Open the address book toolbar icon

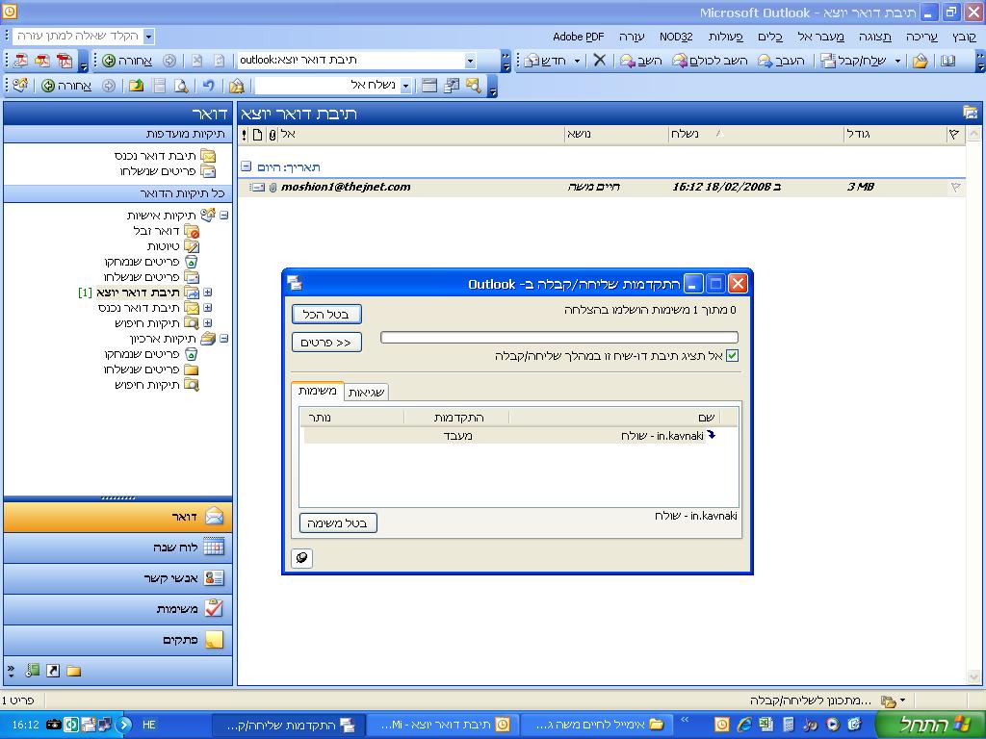[947, 61]
